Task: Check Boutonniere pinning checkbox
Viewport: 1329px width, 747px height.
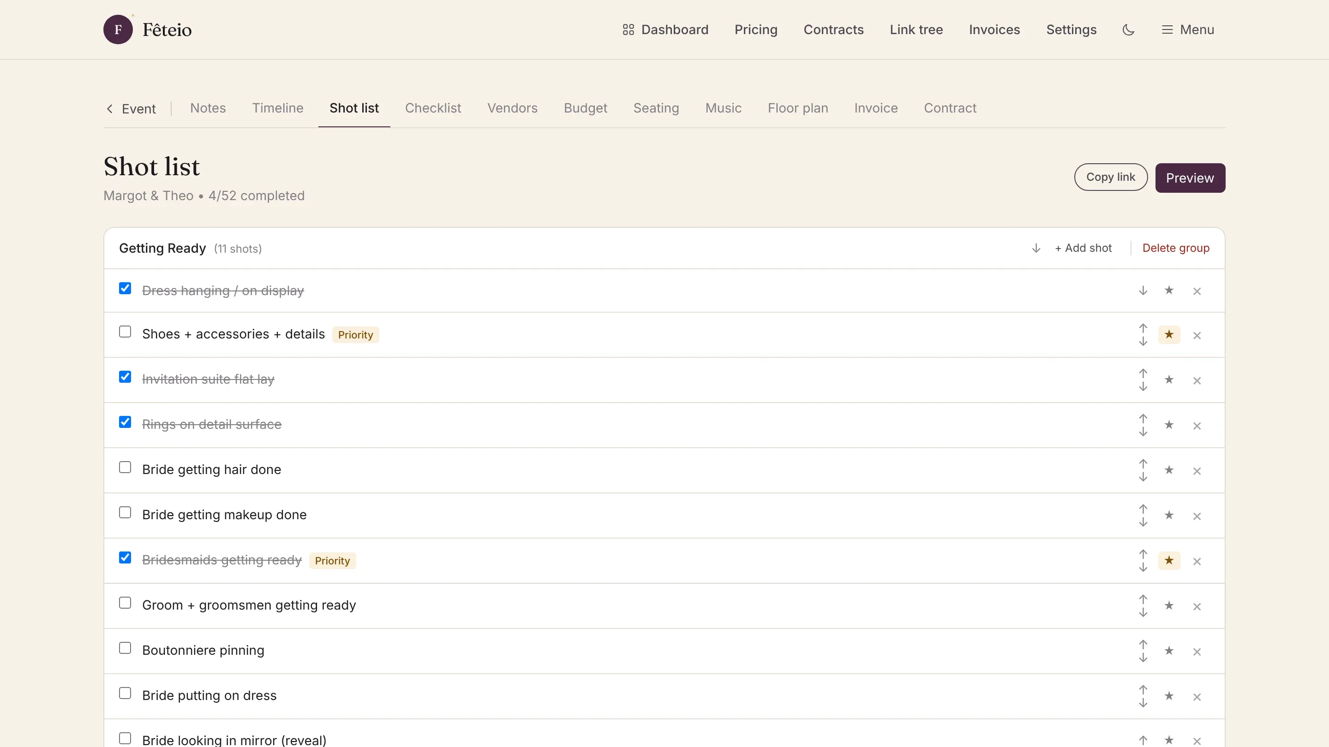Action: click(125, 648)
